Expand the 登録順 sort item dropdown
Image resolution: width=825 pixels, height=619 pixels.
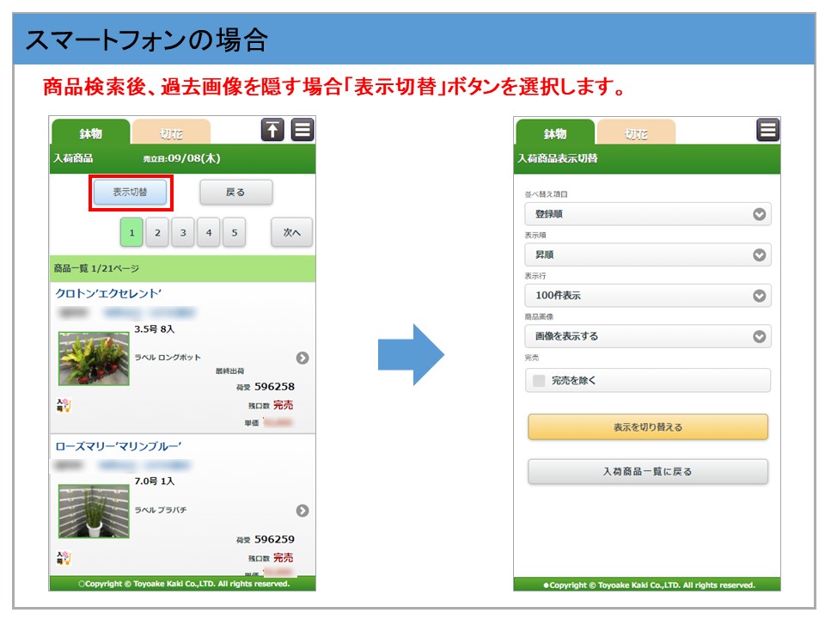point(647,214)
